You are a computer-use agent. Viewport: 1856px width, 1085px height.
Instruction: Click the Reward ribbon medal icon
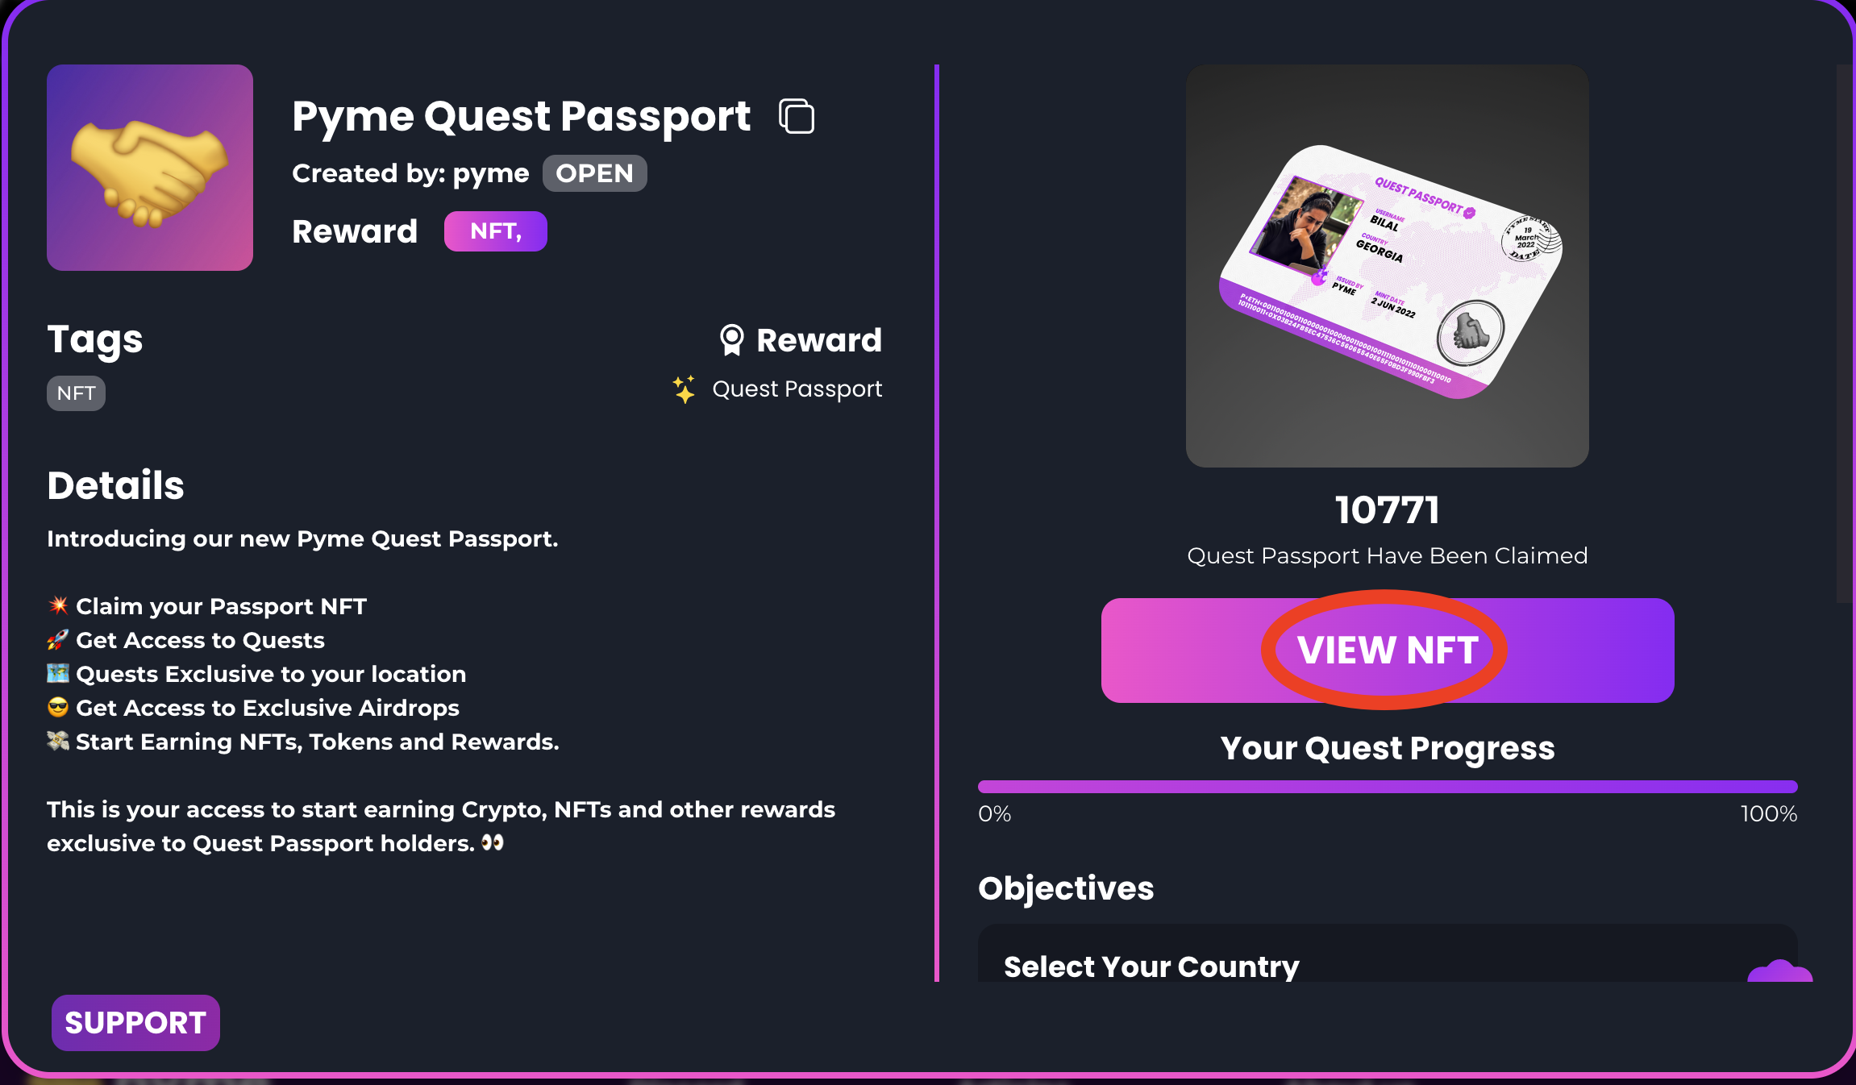click(731, 340)
